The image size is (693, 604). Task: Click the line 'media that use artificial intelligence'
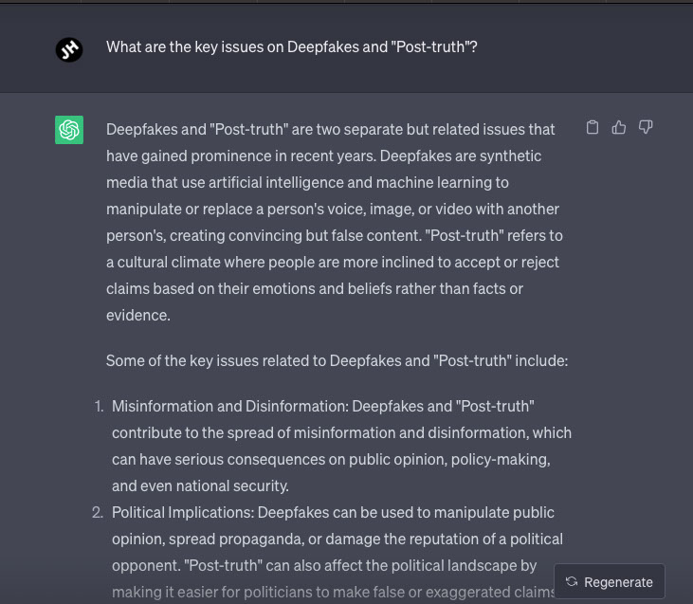coord(307,182)
